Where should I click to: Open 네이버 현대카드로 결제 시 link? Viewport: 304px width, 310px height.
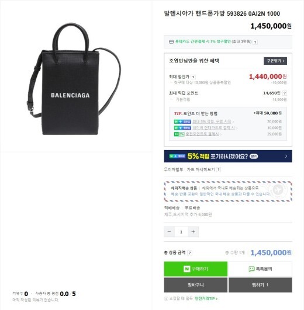click(213, 128)
